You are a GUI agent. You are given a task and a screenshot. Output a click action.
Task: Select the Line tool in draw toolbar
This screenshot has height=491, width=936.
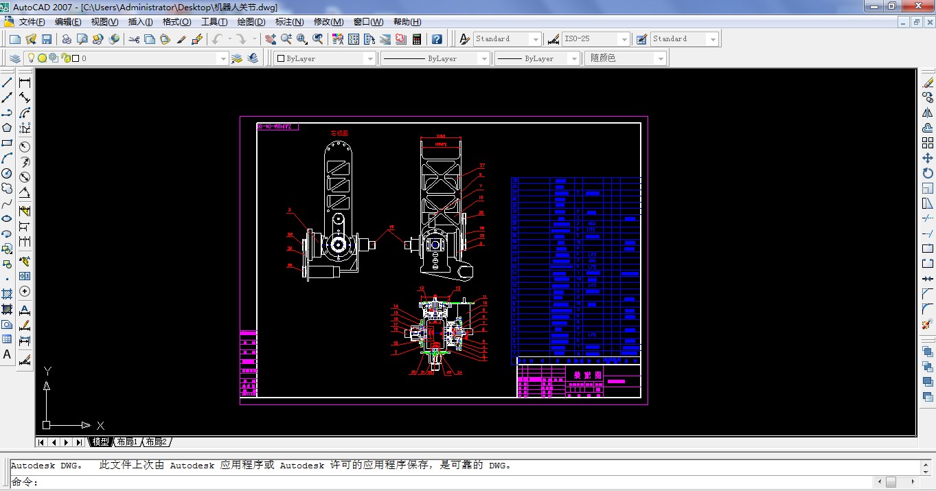click(x=7, y=82)
